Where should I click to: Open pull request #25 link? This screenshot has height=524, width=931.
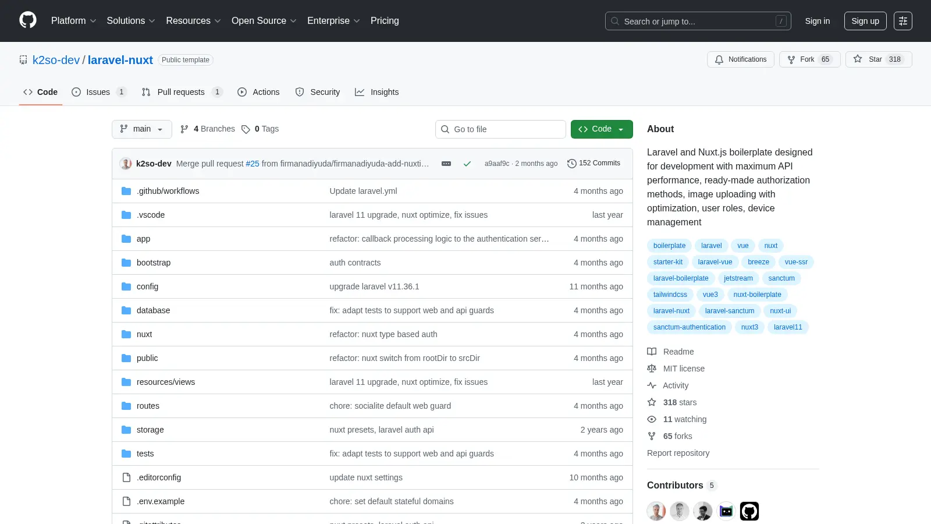click(x=253, y=164)
